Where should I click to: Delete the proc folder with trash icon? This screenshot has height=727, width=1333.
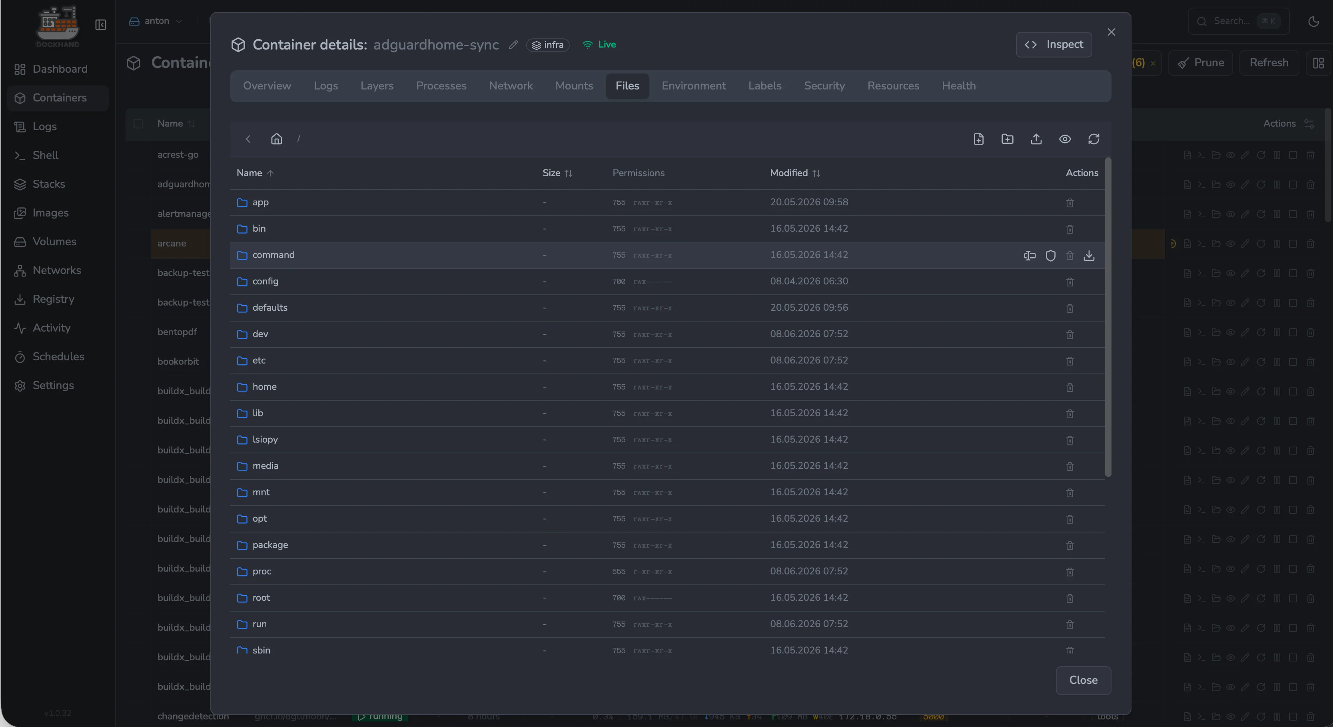(1070, 572)
